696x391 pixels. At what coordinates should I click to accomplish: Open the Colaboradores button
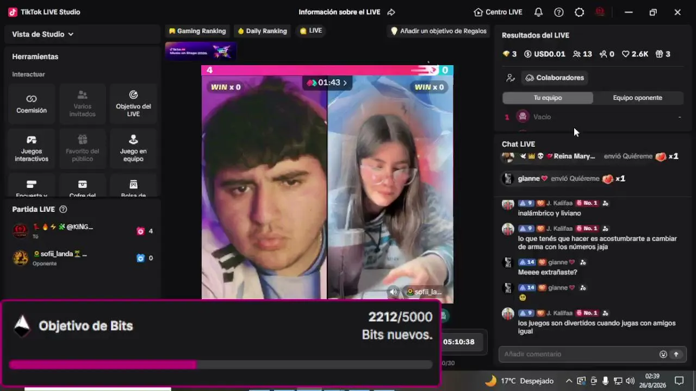pyautogui.click(x=555, y=78)
